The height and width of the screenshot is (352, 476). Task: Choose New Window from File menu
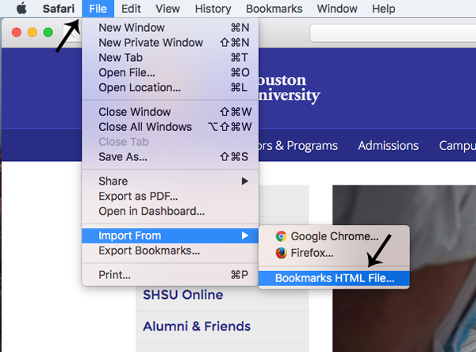pyautogui.click(x=170, y=28)
